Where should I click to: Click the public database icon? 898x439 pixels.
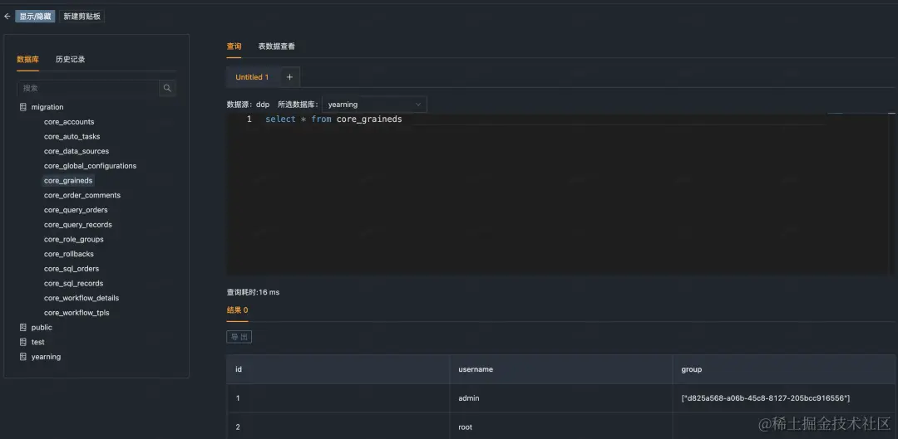[x=23, y=328]
